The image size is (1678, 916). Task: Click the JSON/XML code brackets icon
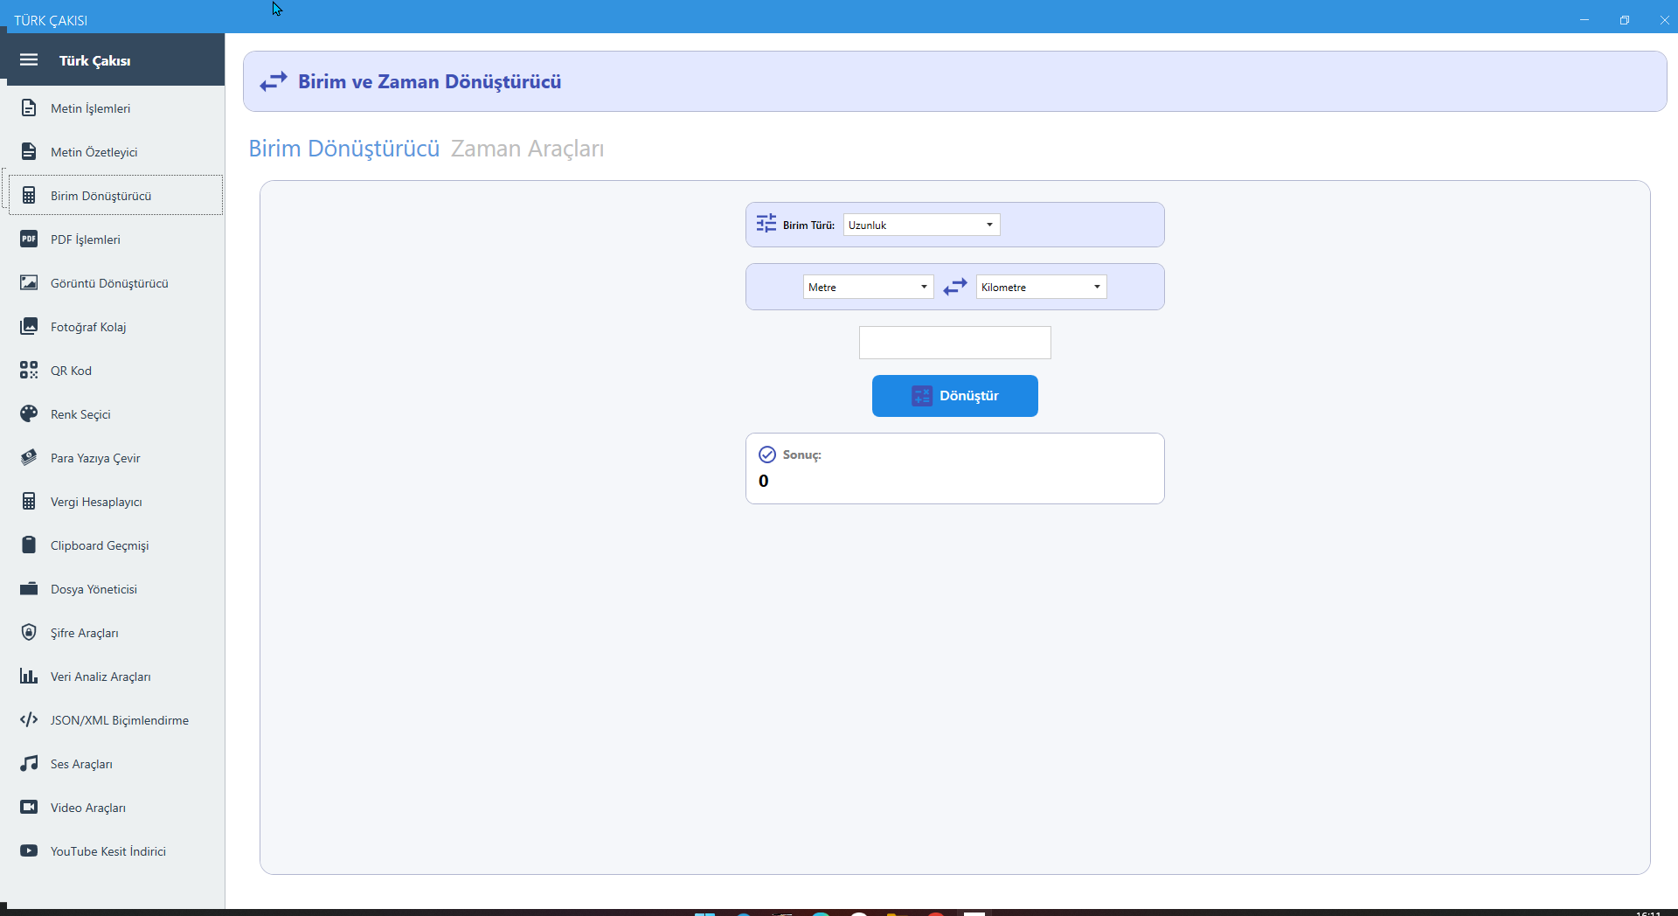pos(29,720)
